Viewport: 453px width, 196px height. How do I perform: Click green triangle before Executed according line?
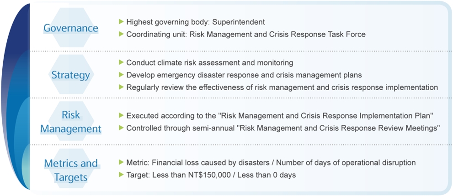coord(121,115)
